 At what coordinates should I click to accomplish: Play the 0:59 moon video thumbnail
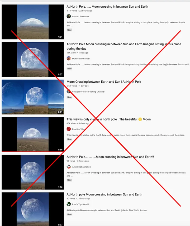(x=33, y=135)
